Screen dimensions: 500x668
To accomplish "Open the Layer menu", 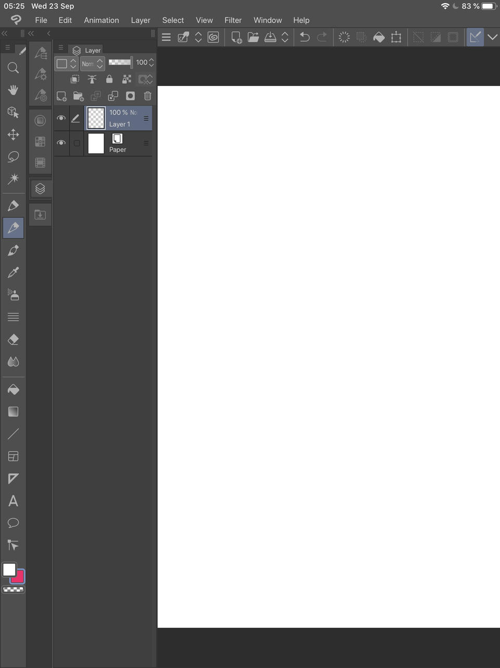I will [x=141, y=20].
